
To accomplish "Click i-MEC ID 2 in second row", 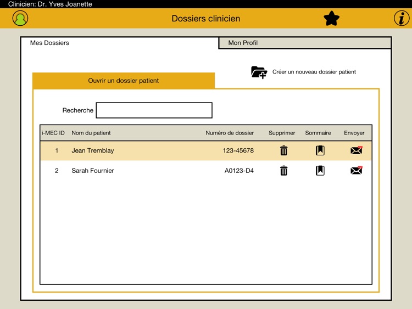I will pos(57,171).
